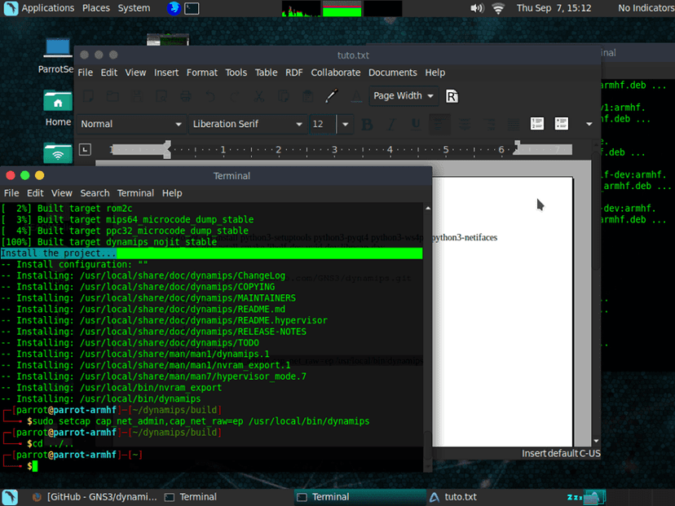
Task: Click the Save icon in AbiWord toolbar
Action: [137, 95]
